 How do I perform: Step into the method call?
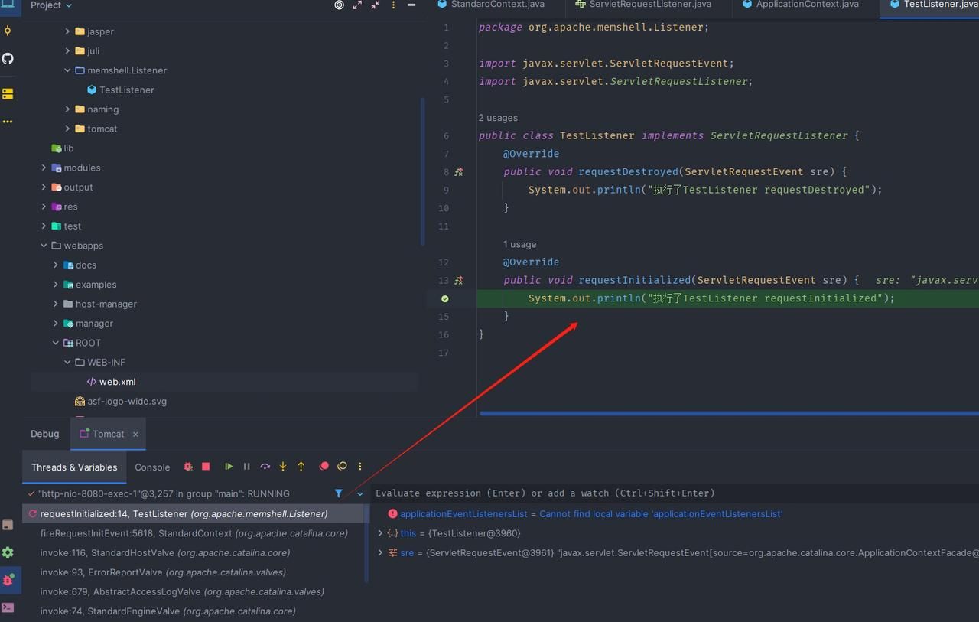pyautogui.click(x=283, y=466)
